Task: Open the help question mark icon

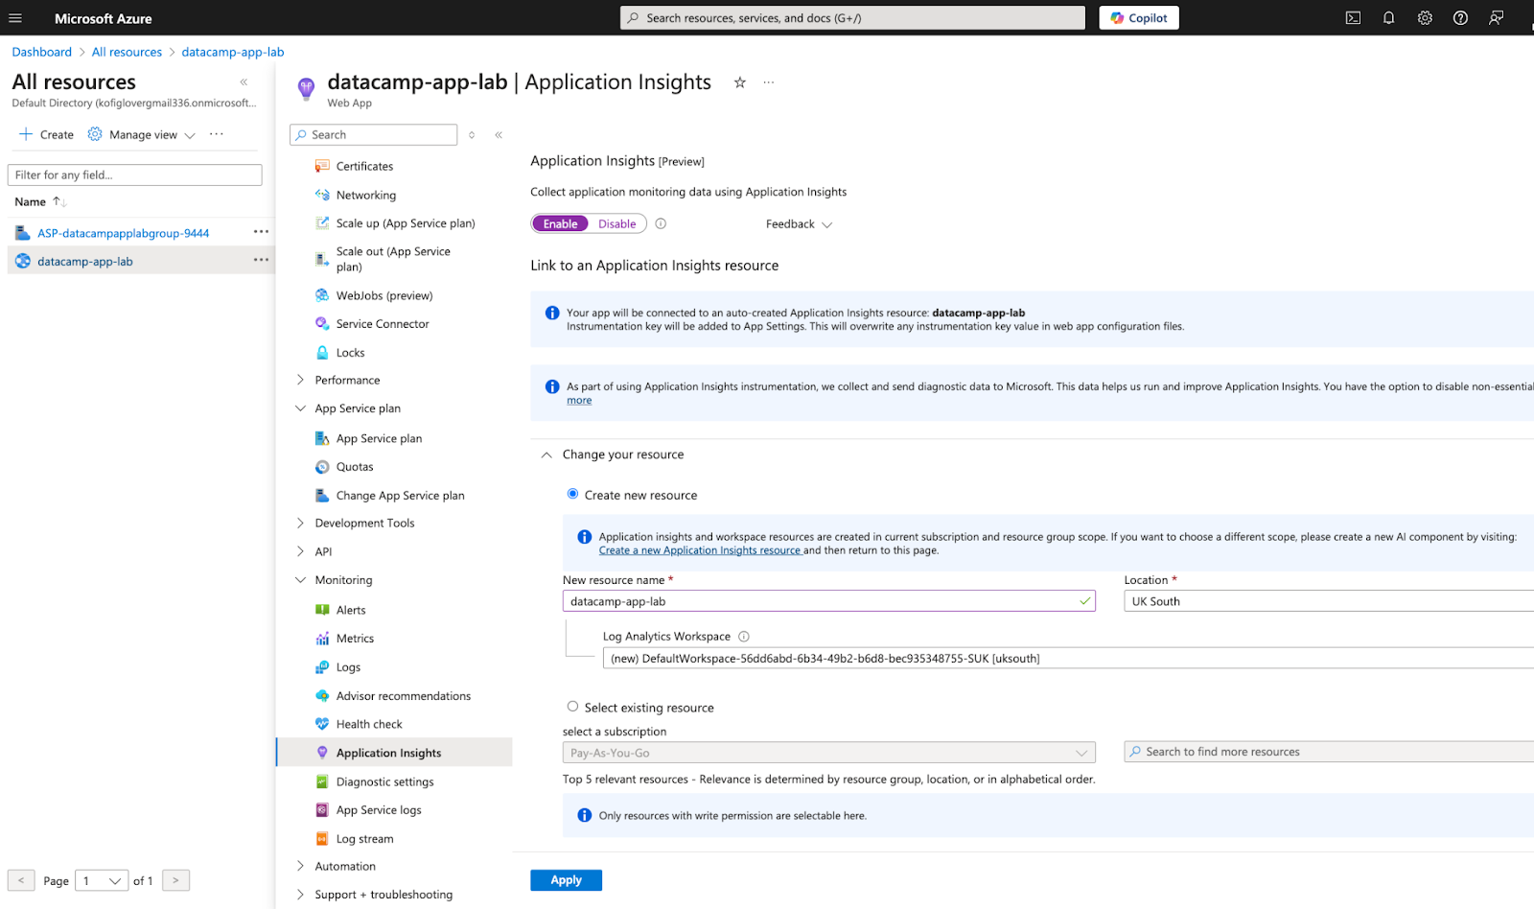Action: 1460,18
